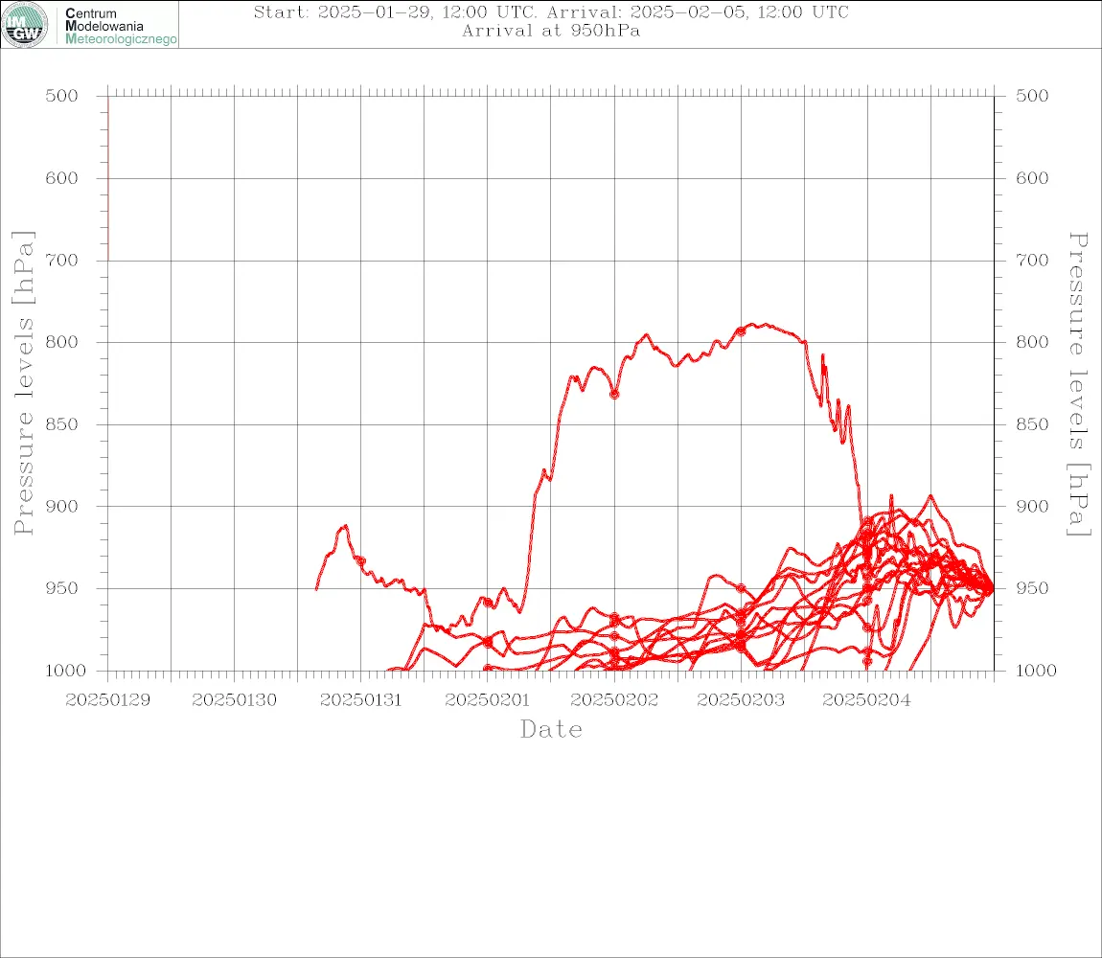The height and width of the screenshot is (958, 1102).
Task: Click the right axis label 700
Action: [1032, 261]
